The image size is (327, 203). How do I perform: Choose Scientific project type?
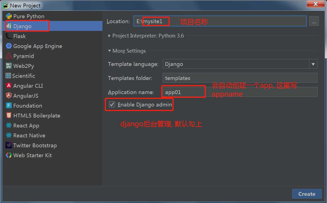(23, 76)
